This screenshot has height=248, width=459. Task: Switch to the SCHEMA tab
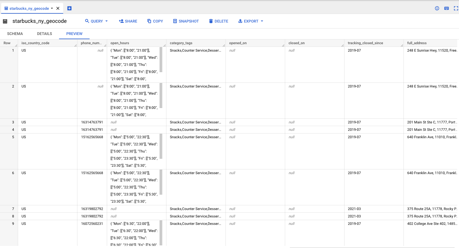pyautogui.click(x=15, y=34)
